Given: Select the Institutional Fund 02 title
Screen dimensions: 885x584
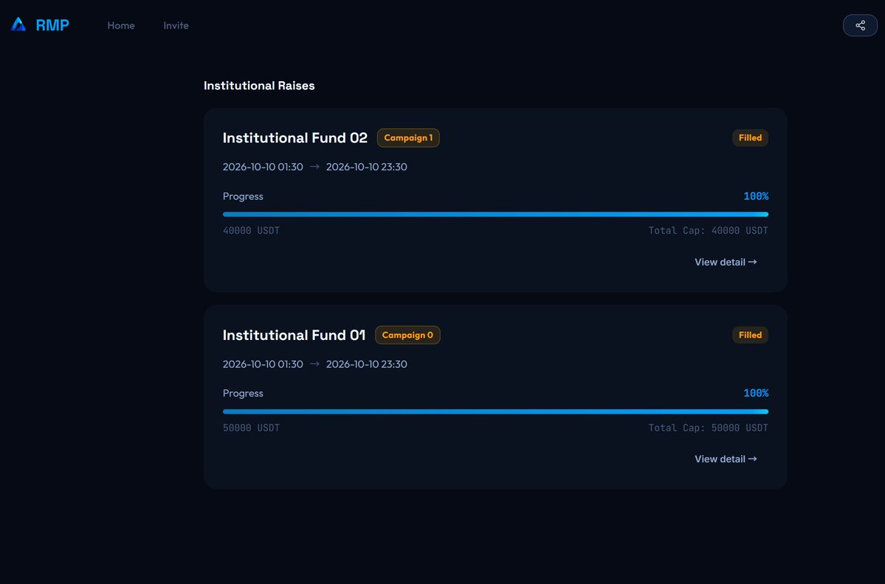Looking at the screenshot, I should point(295,138).
